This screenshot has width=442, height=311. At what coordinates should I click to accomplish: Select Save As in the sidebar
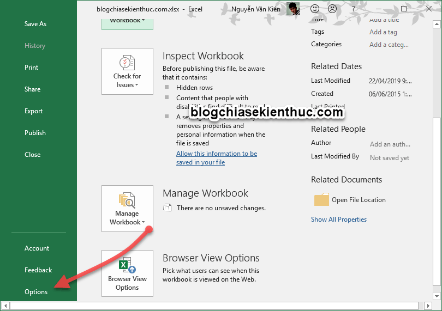35,24
